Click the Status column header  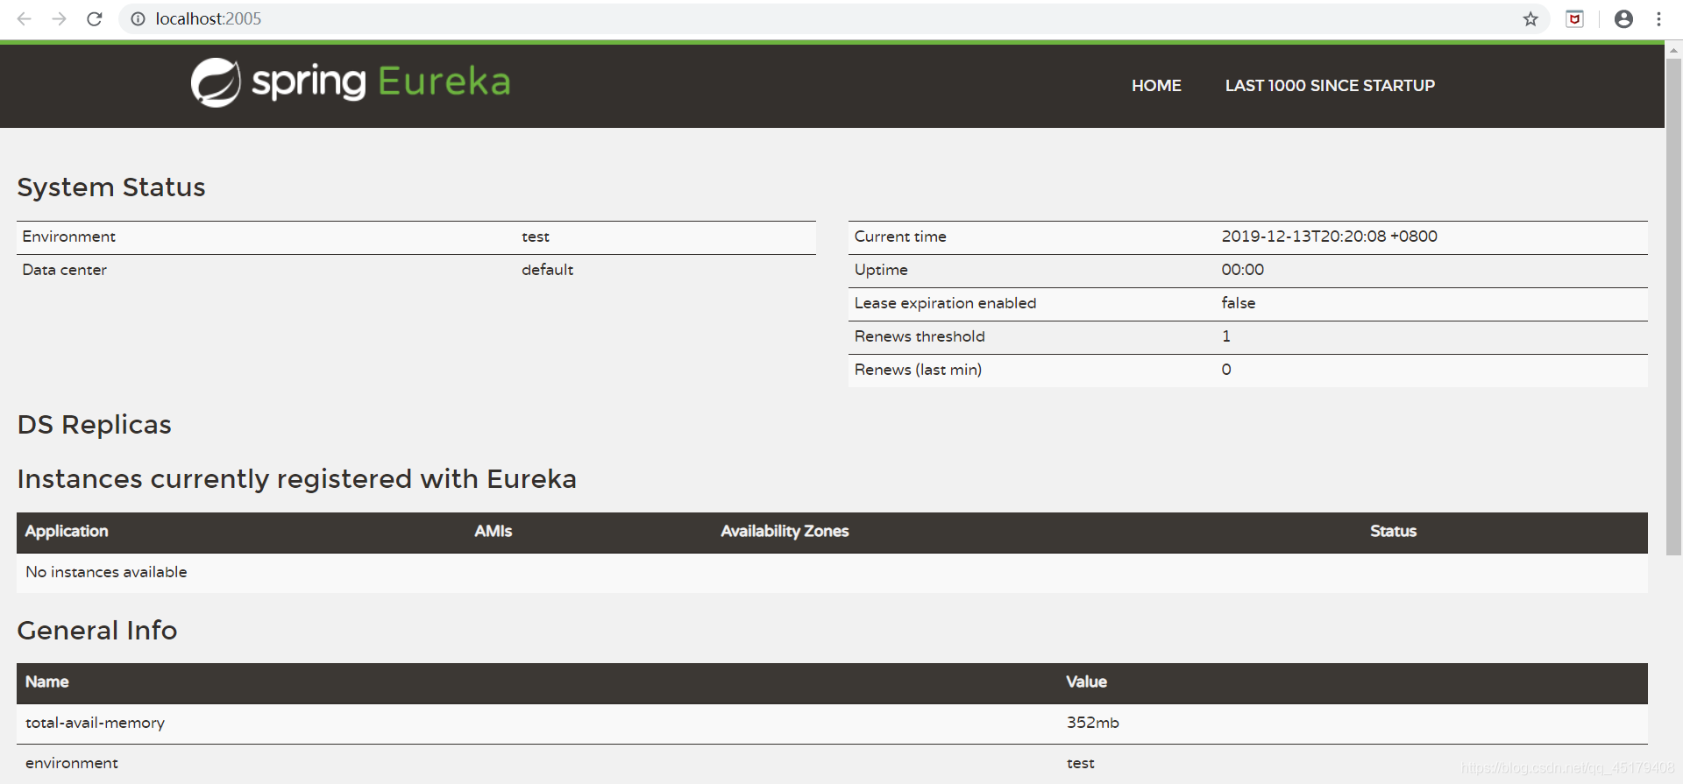tap(1393, 531)
